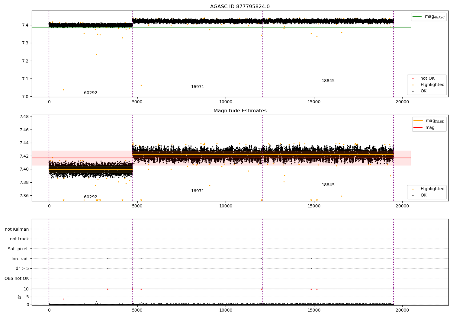Click the y-axis tick 7.38 in middle plot
Image resolution: width=453 pixels, height=317 pixels.
pos(24,182)
